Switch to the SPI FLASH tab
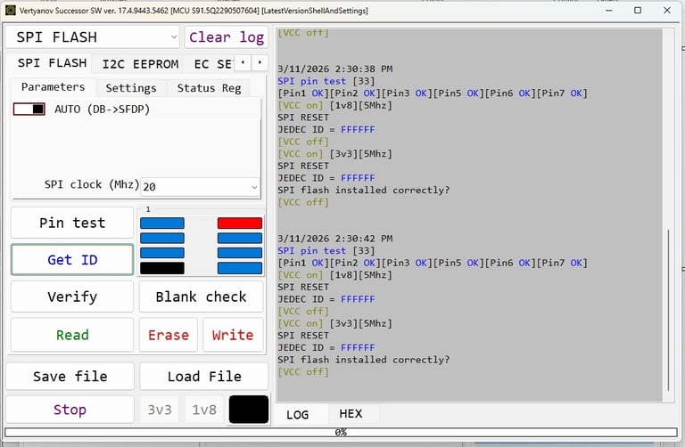The height and width of the screenshot is (447, 685). (x=52, y=63)
